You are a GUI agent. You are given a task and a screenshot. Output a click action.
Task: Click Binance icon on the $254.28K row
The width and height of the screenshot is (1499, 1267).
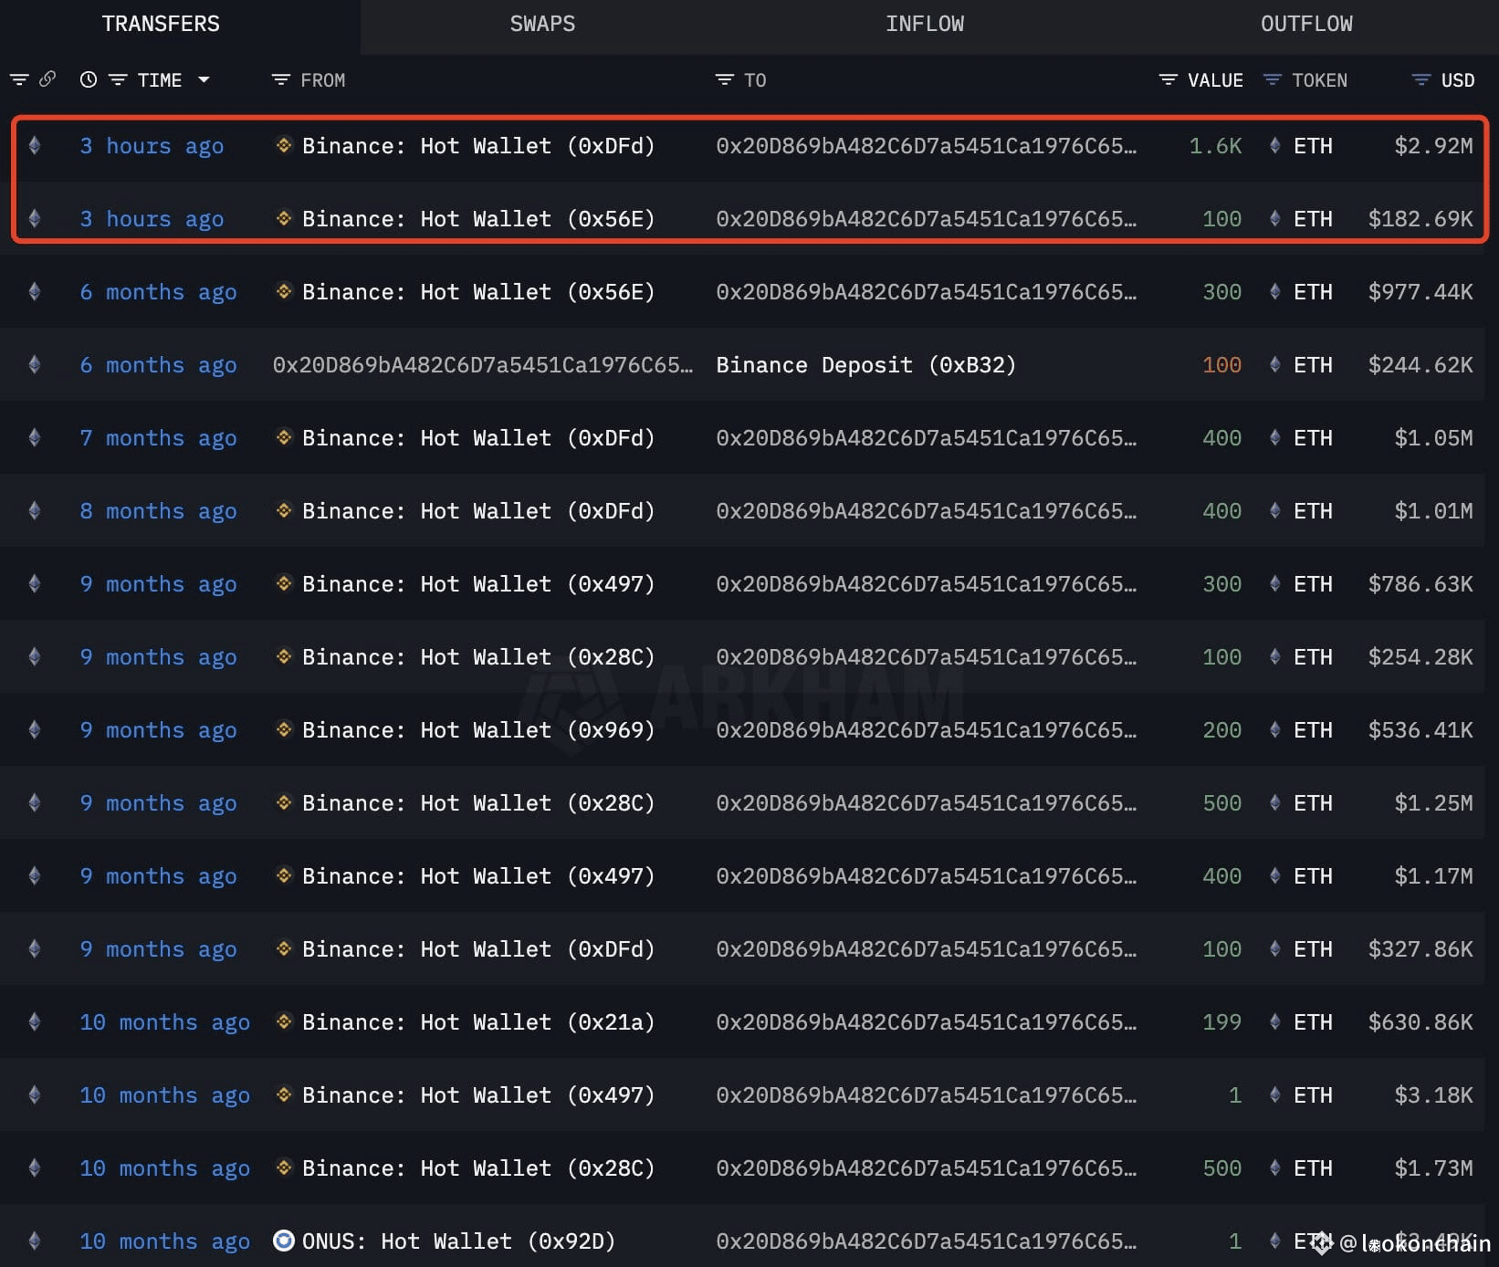click(x=284, y=656)
